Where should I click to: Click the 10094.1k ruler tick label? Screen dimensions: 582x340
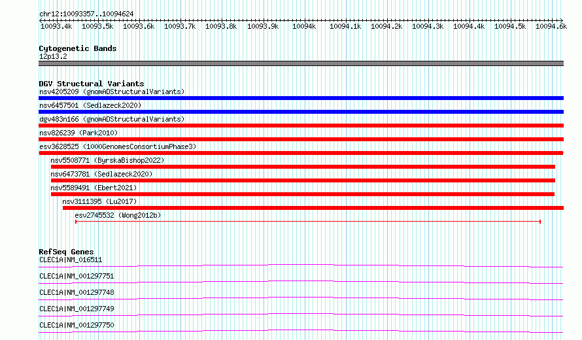pyautogui.click(x=345, y=26)
